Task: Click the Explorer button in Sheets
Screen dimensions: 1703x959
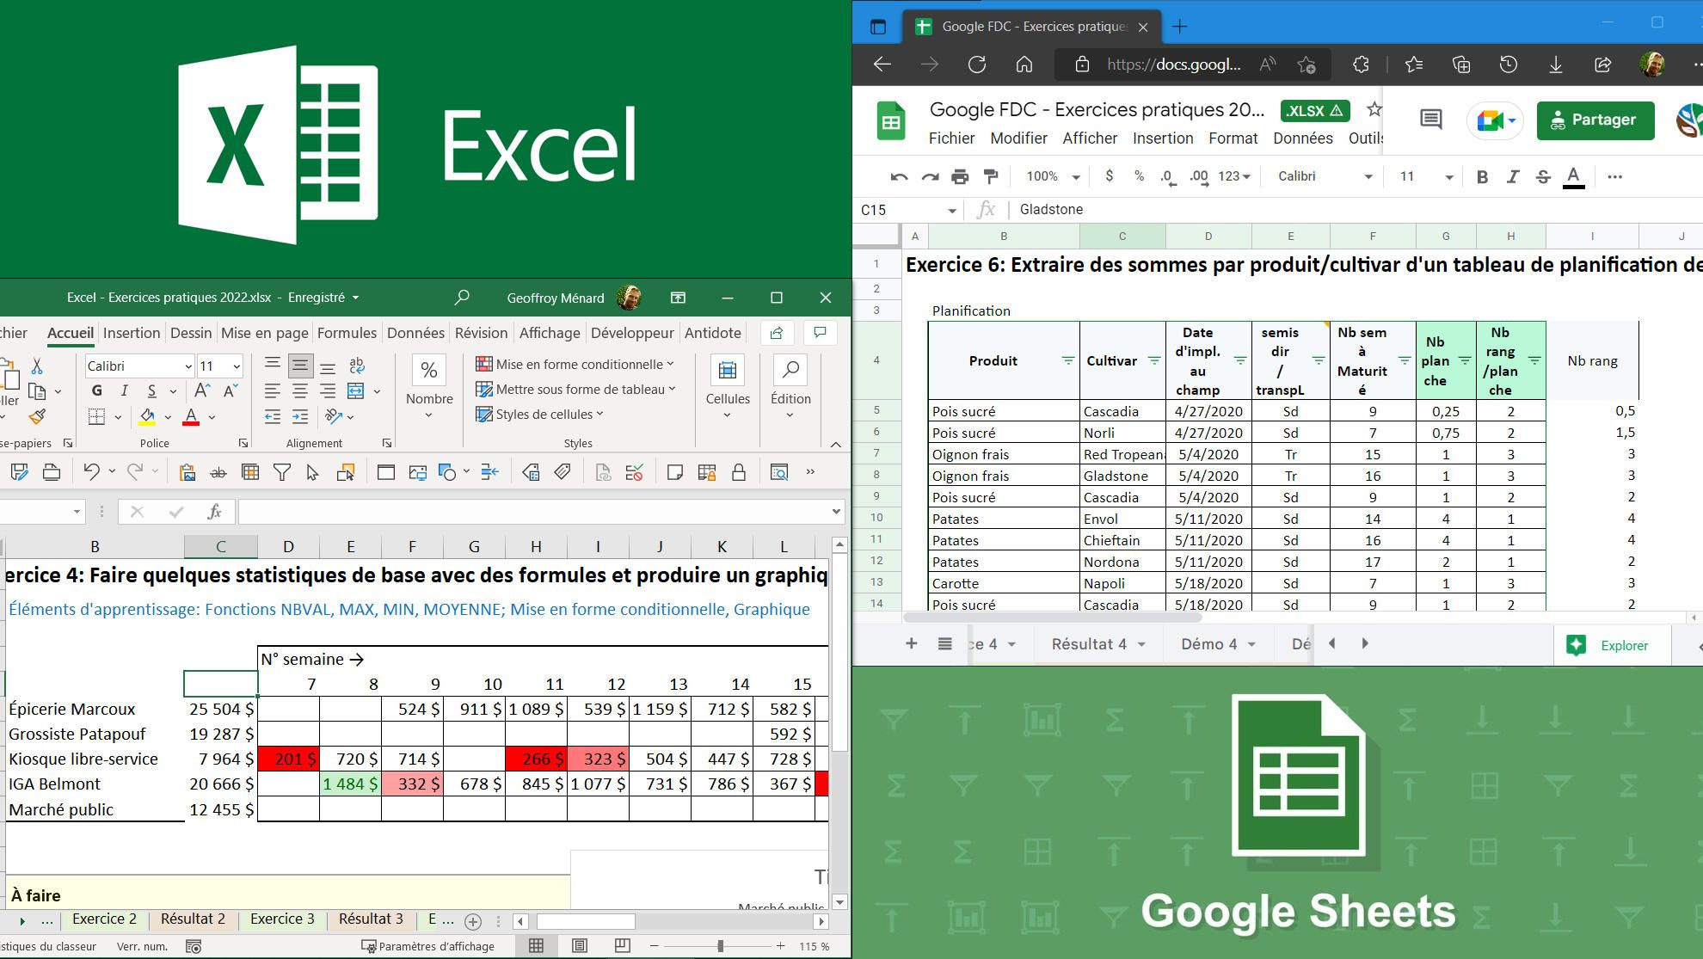Action: 1608,645
